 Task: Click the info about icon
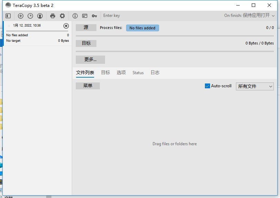pyautogui.click(x=75, y=16)
